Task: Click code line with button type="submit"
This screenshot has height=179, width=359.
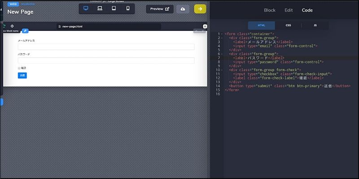Action: (x=289, y=86)
